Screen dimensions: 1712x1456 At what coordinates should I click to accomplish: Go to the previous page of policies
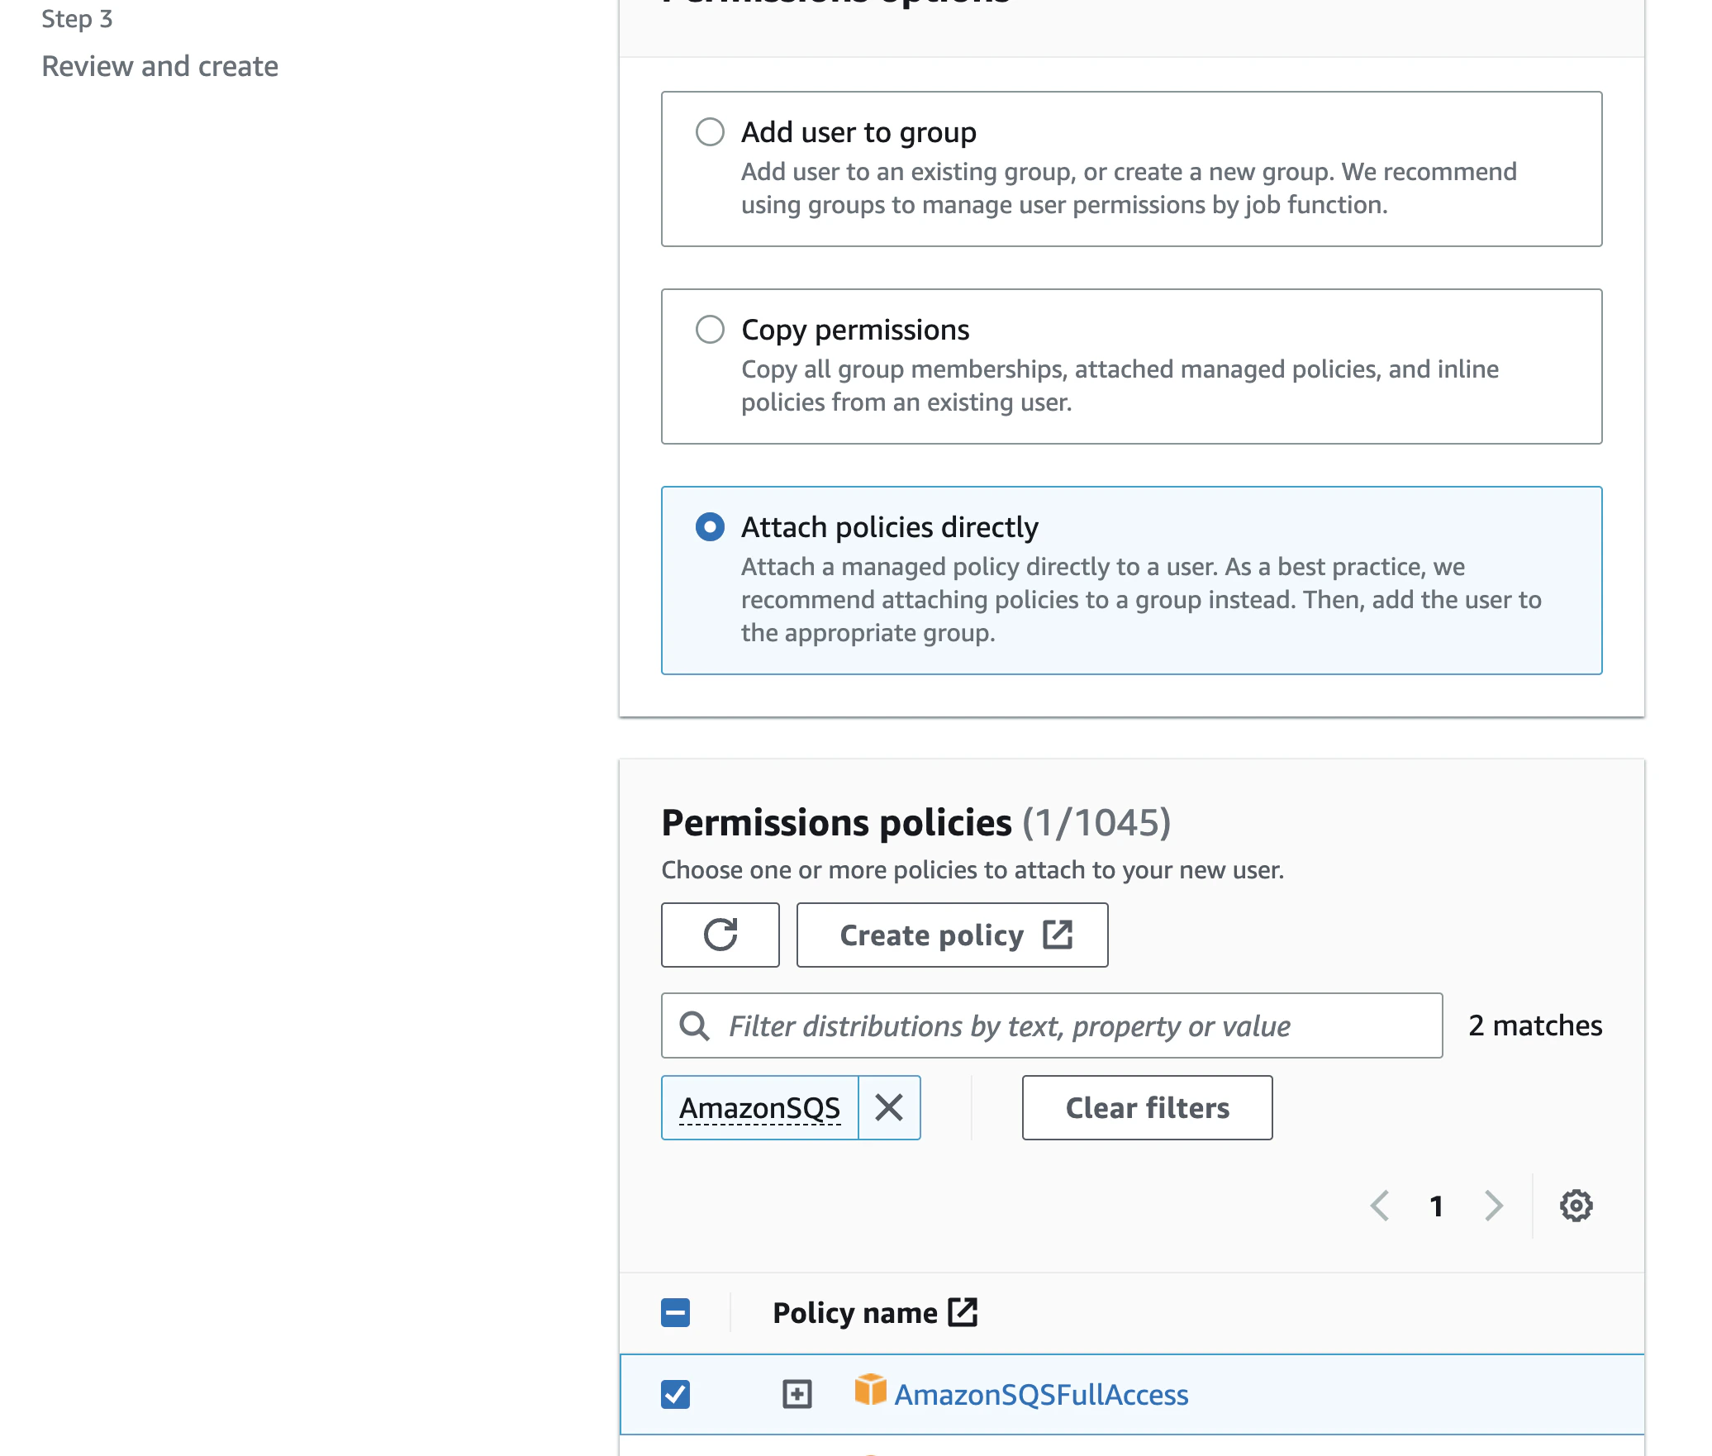tap(1381, 1206)
